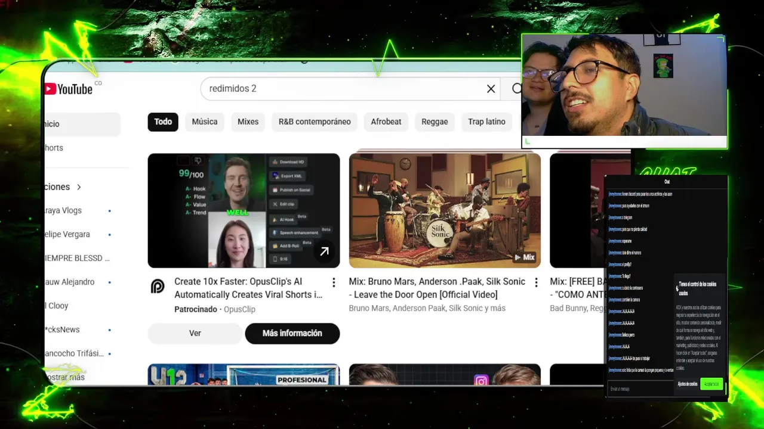This screenshot has width=764, height=429.
Task: Open the "Mix: [FREE]" video title
Action: pyautogui.click(x=577, y=288)
